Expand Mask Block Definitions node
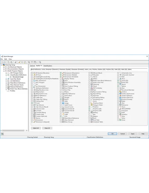Screen dimensions: 149x193 click(6, 83)
